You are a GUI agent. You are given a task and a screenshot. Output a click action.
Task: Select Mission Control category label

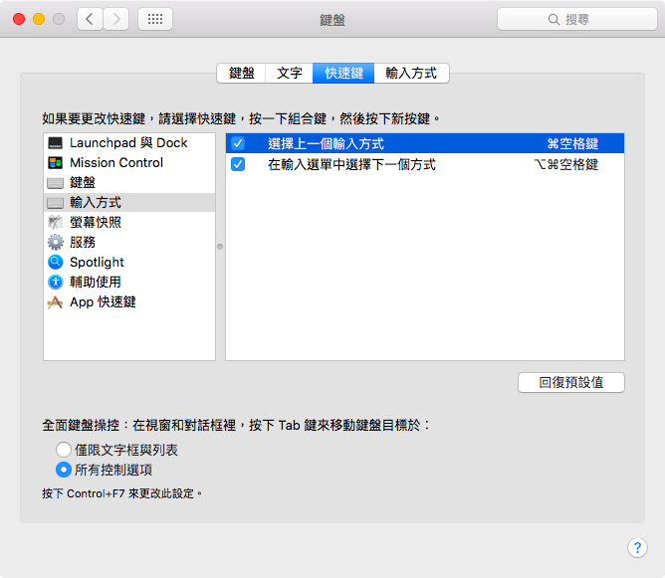point(116,163)
